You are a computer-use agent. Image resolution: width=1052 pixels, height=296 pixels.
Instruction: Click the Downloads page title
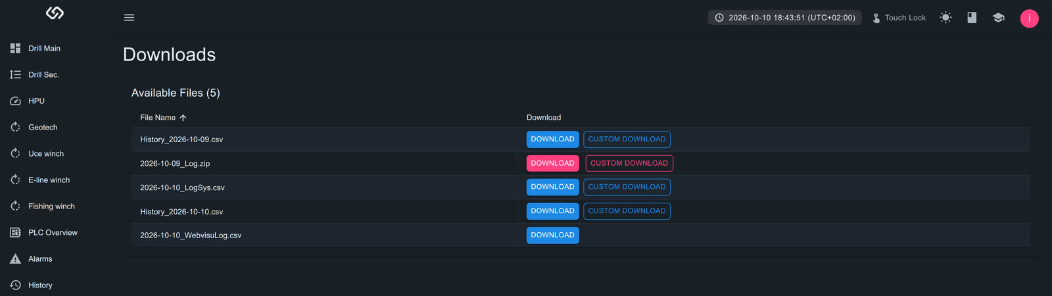tap(169, 55)
